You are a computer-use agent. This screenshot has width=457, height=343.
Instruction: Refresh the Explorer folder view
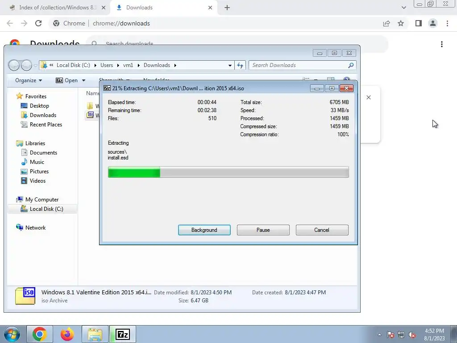[240, 65]
